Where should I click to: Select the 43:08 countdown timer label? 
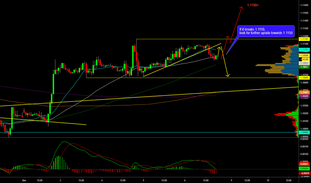(305, 59)
